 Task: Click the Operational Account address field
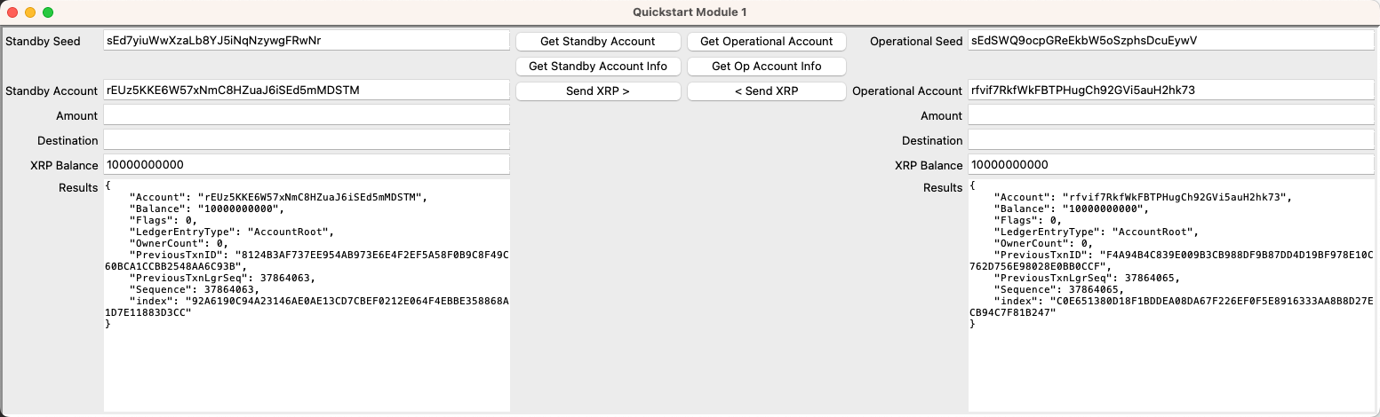coord(1170,90)
